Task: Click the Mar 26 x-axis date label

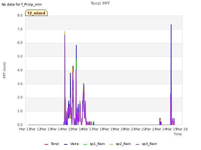Action: [182, 129]
